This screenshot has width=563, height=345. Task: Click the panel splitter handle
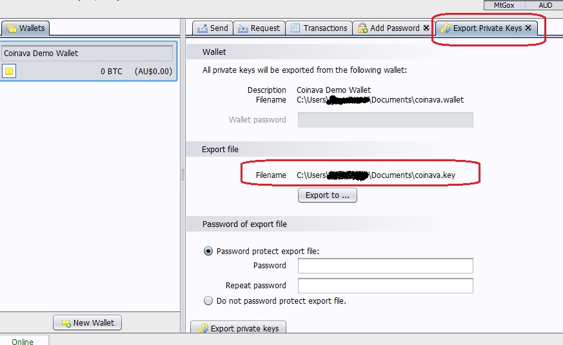(x=183, y=175)
